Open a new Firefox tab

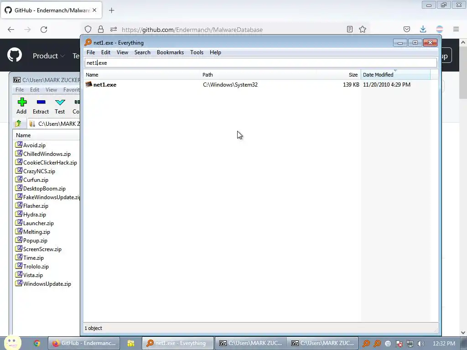[111, 10]
